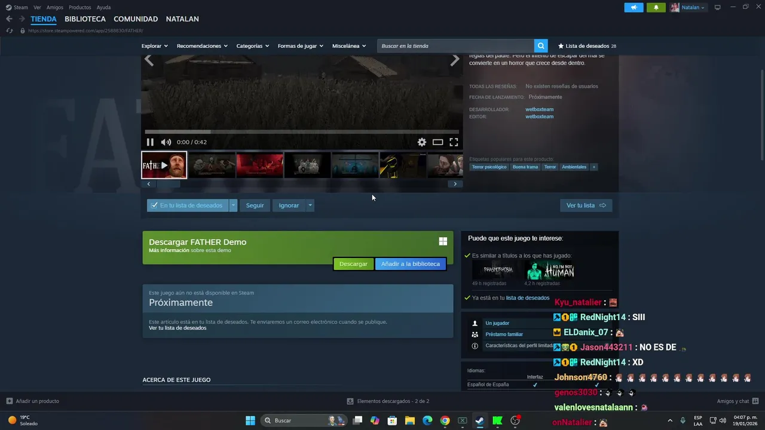Open Formas de jugar dropdown
765x430 pixels.
coord(301,46)
